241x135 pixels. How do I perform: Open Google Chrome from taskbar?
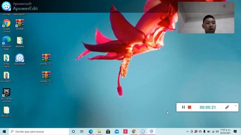[x=134, y=132]
